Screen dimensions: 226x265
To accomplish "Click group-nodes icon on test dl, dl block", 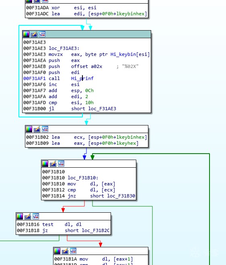I will 36,216.
